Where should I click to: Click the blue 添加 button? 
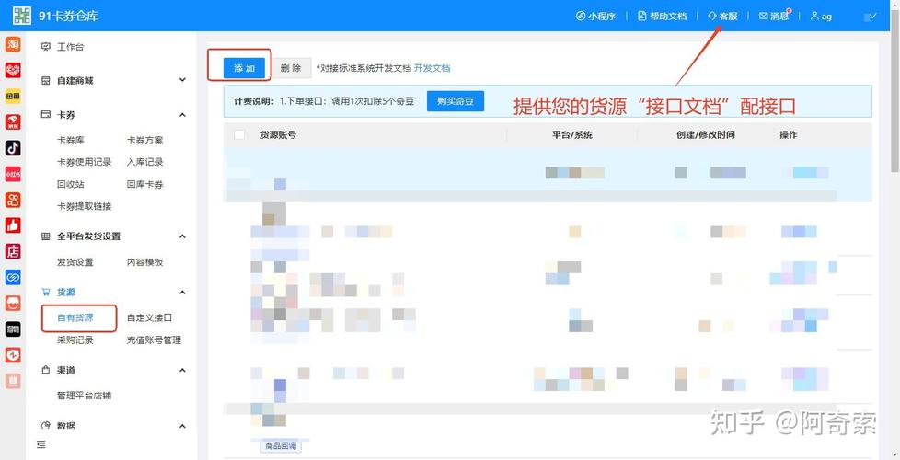tap(244, 68)
